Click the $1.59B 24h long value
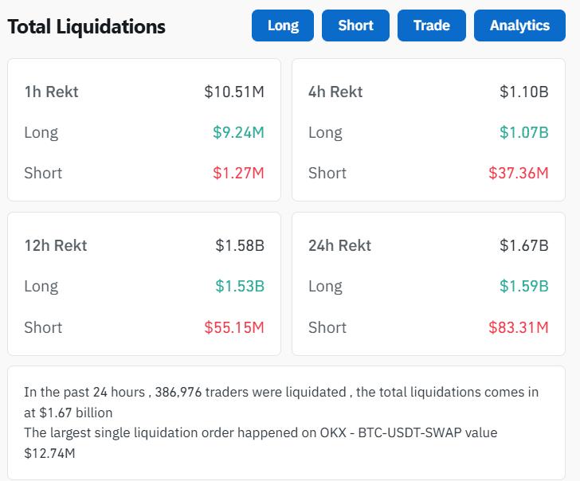 point(523,286)
